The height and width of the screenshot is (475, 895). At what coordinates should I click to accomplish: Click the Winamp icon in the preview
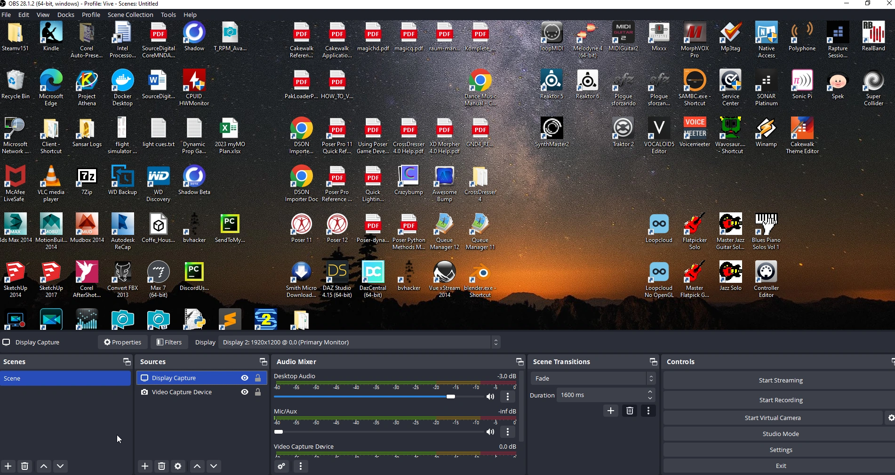(x=766, y=132)
